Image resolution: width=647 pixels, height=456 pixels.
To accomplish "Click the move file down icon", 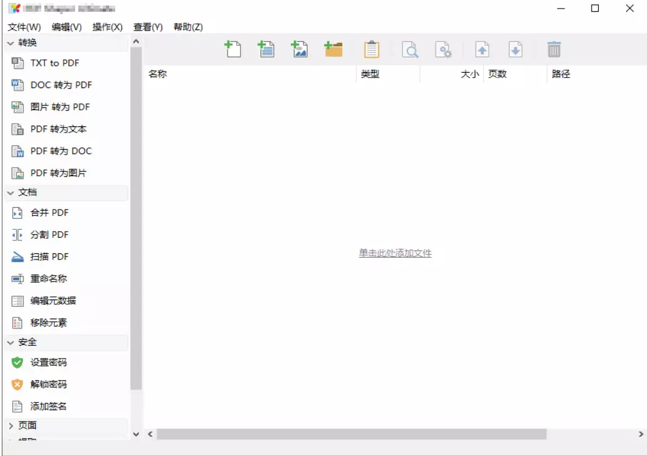I will click(x=515, y=49).
